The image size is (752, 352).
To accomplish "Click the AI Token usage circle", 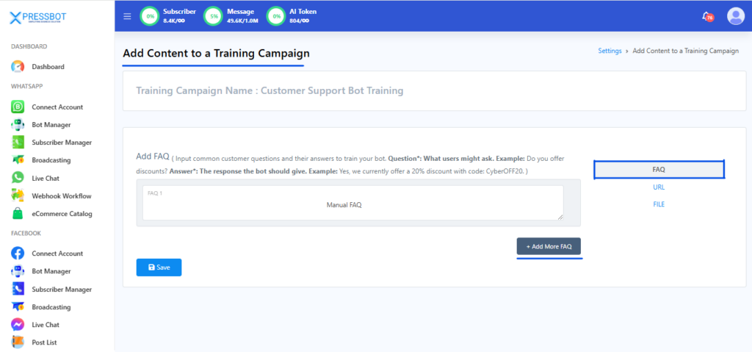I will click(276, 16).
